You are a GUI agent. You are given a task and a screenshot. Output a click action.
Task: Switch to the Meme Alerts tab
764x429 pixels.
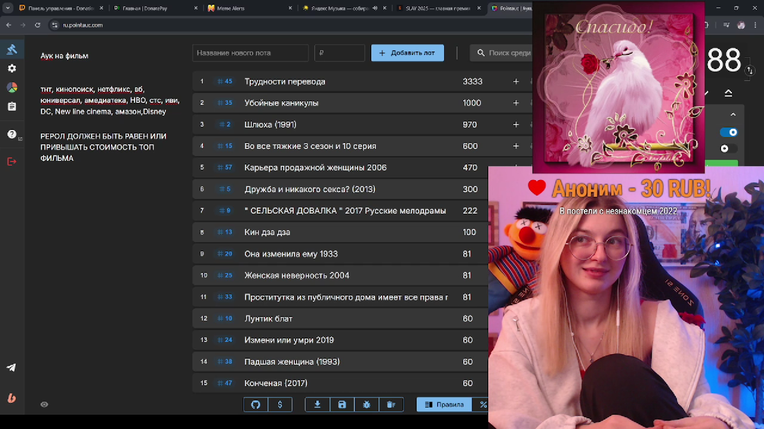pos(231,8)
